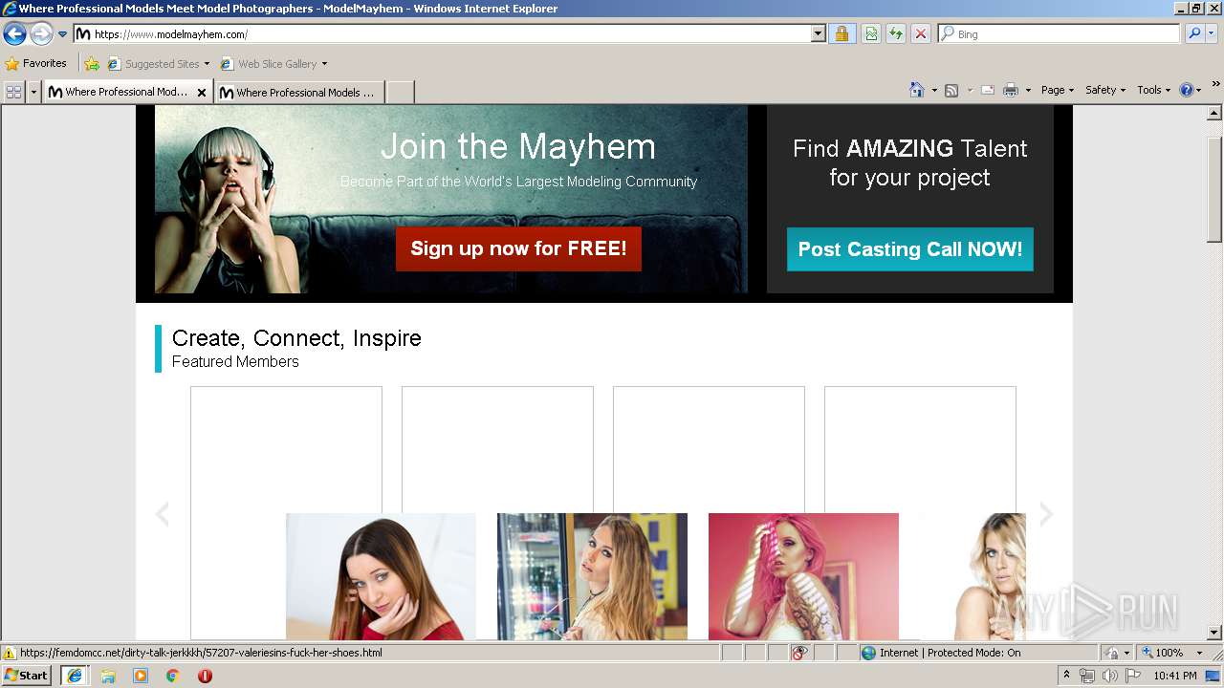This screenshot has height=688, width=1224.
Task: Click the browser Back arrow button
Action: point(14,34)
